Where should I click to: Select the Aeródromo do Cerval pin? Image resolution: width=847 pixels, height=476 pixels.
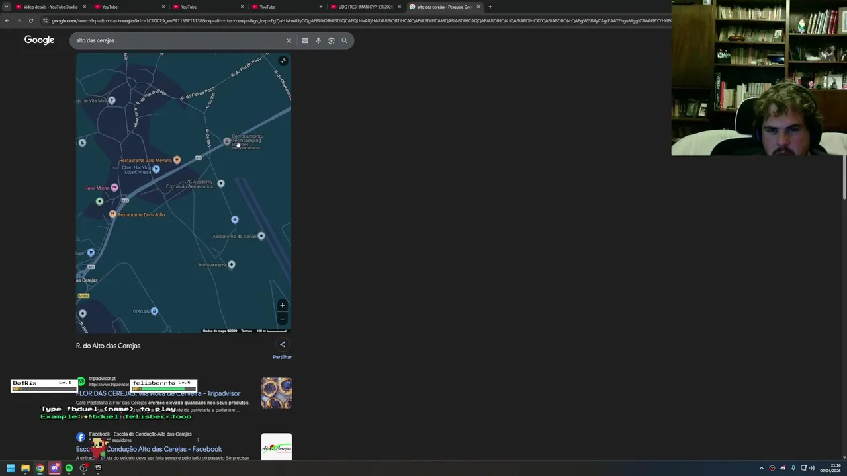(x=261, y=236)
